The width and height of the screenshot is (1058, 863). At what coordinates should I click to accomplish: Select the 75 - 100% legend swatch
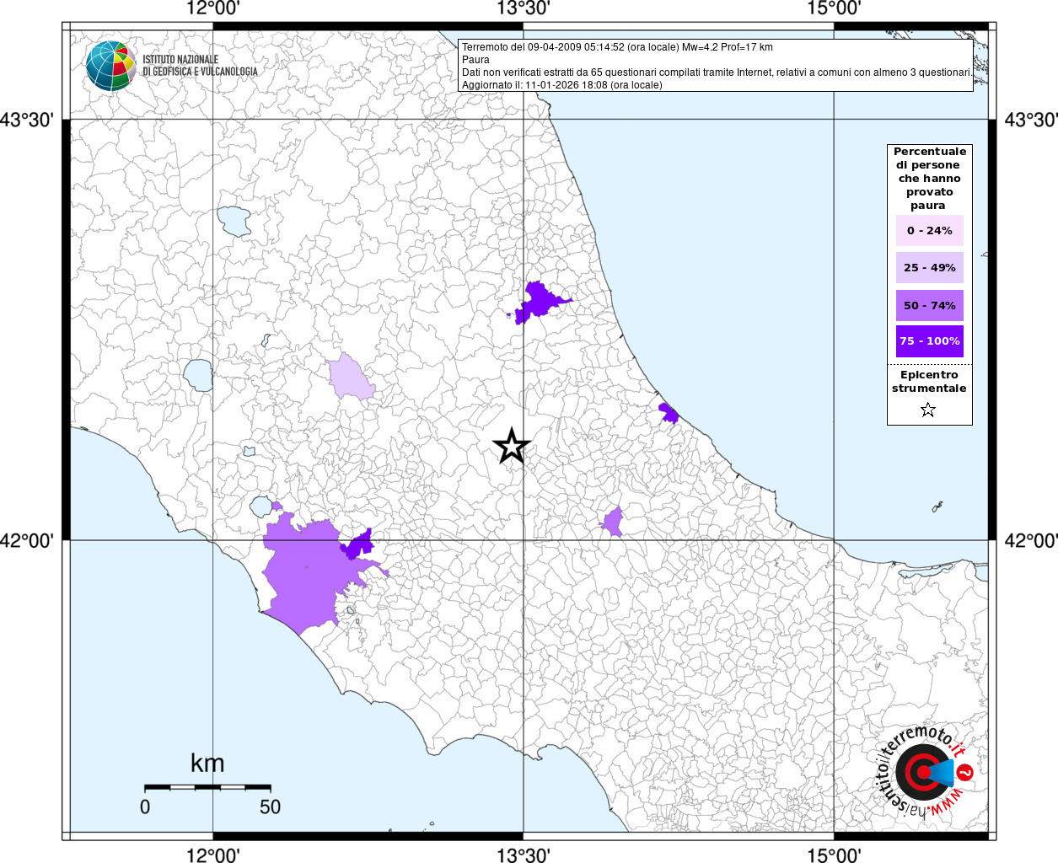[929, 341]
